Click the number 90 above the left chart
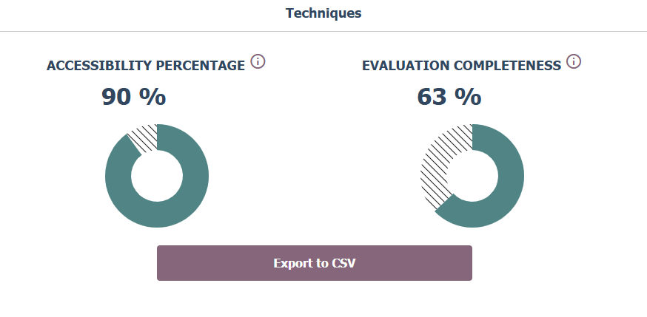Viewport: 647px width, 317px height. 117,97
